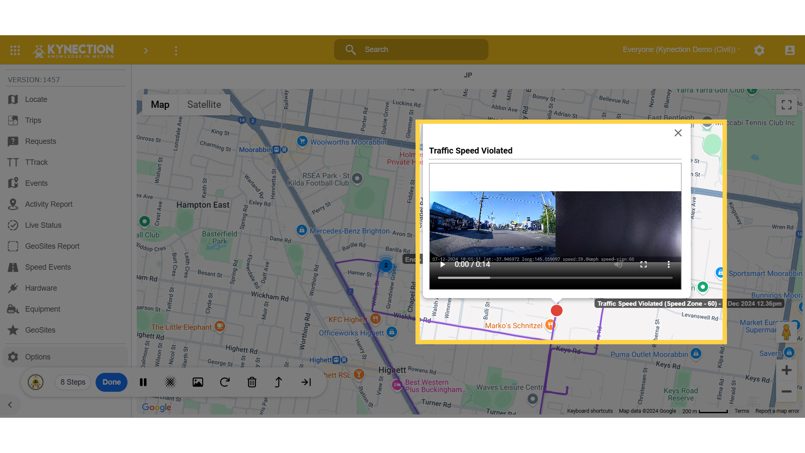Screen dimensions: 805x453
Task: Click the redo refresh icon in toolbar
Action: click(225, 382)
